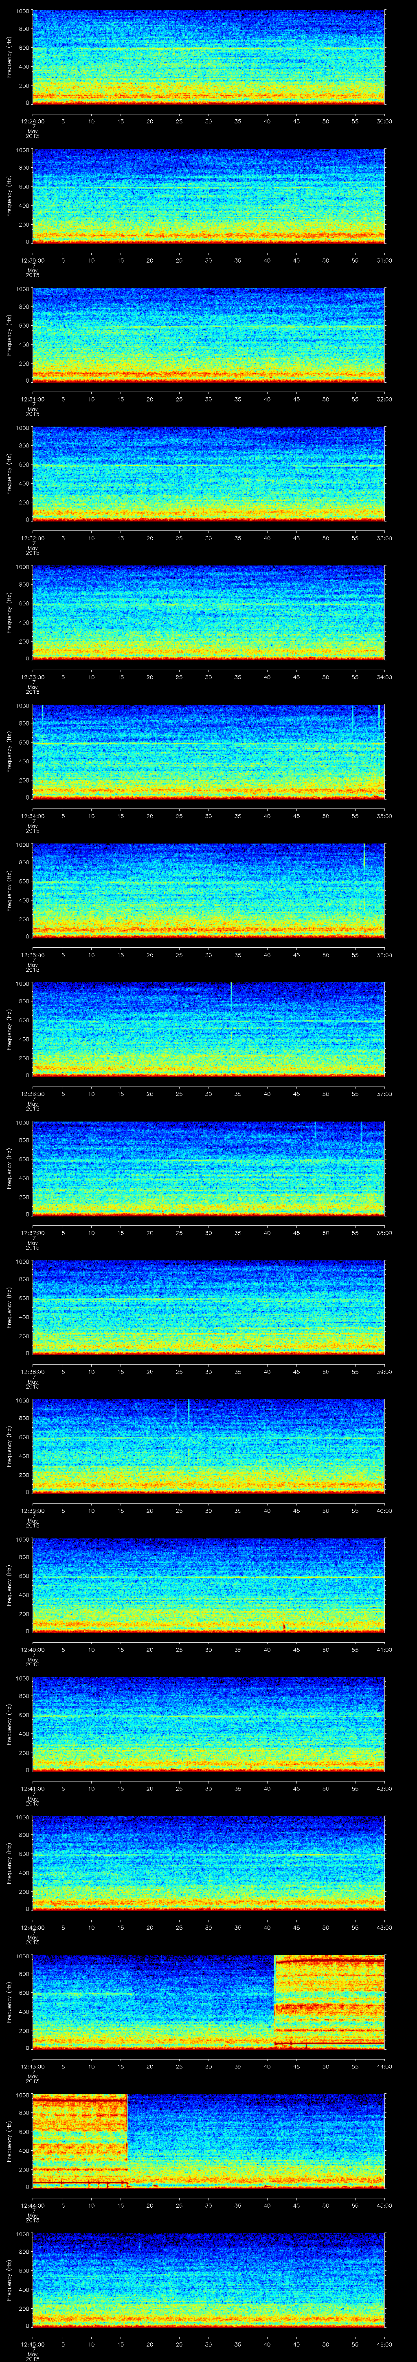Click the 12:29:00 start time label

[x=32, y=121]
